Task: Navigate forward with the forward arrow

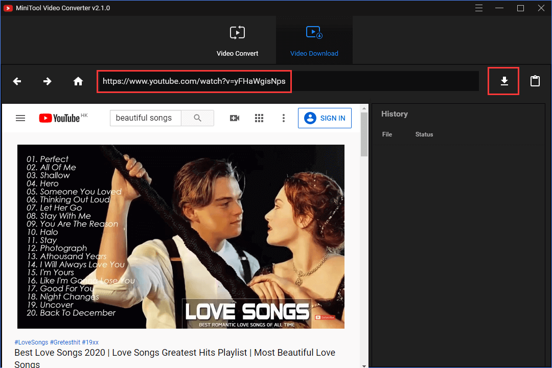Action: pyautogui.click(x=47, y=81)
